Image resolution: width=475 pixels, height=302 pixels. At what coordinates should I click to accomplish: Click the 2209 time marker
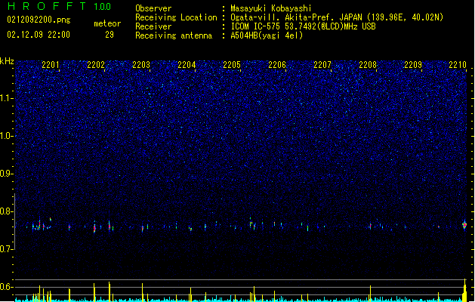point(413,65)
